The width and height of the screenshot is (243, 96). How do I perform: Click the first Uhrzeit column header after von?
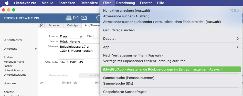pyautogui.click(x=67, y=83)
